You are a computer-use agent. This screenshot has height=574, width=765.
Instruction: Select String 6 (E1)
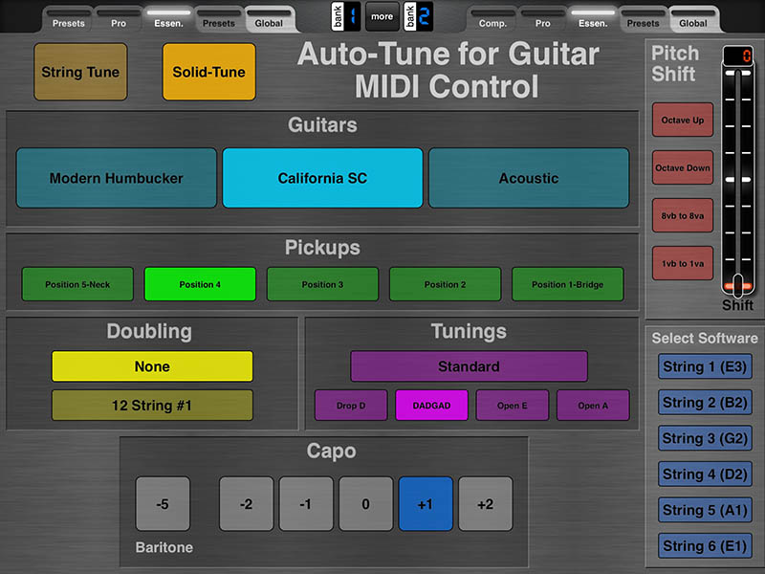pyautogui.click(x=705, y=545)
